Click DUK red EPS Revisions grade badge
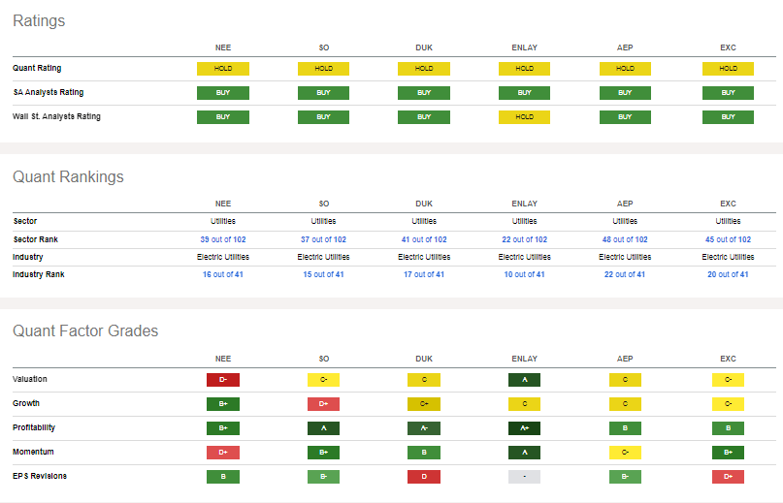 424,476
